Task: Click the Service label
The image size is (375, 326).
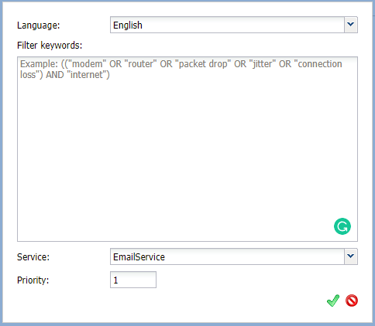Action: [33, 257]
